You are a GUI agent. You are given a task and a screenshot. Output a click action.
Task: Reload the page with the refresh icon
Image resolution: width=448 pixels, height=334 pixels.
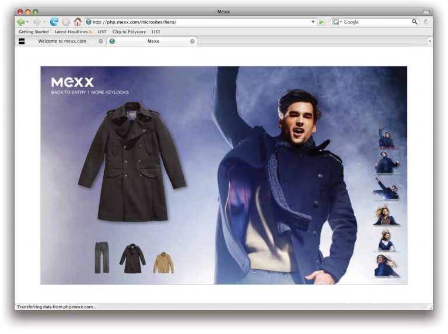[54, 22]
